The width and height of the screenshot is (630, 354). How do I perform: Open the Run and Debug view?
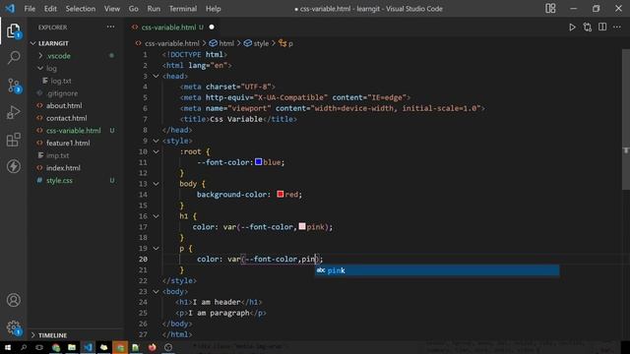click(x=13, y=113)
